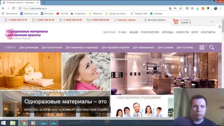Click the sauna bucket banner image
The width and height of the screenshot is (224, 126).
[31, 71]
